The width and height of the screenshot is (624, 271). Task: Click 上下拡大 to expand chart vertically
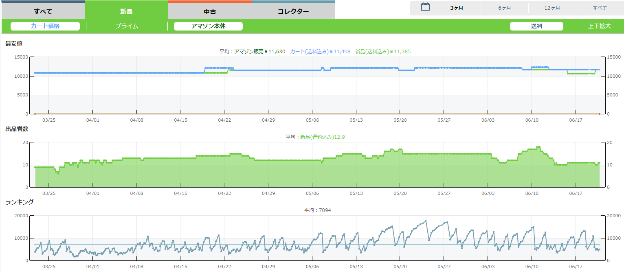(600, 26)
